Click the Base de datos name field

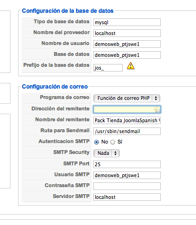(127, 55)
